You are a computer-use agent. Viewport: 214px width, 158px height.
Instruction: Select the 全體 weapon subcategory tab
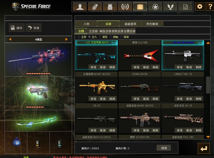[x=81, y=31]
